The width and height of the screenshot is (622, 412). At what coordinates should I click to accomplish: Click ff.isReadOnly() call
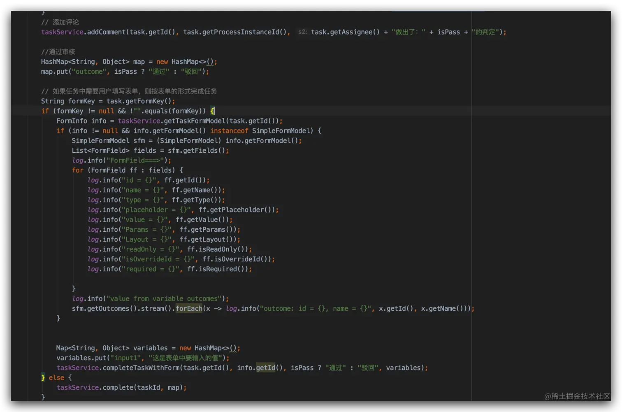[x=217, y=249]
